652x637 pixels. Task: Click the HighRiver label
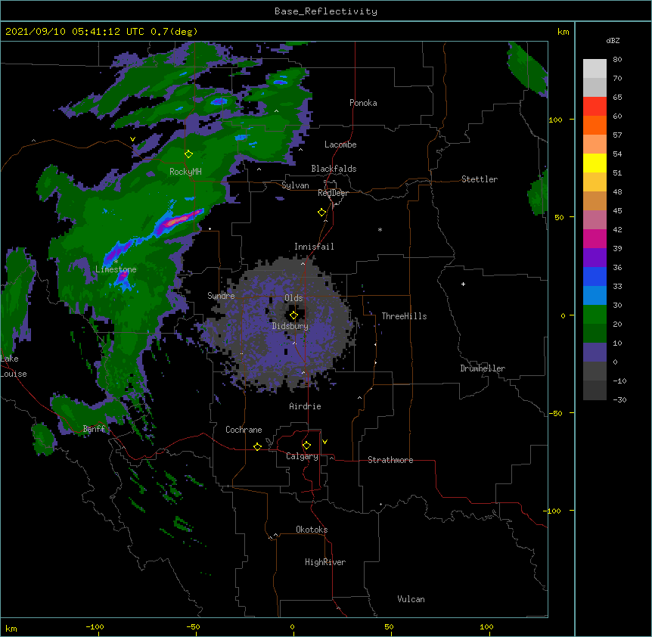[x=325, y=562]
